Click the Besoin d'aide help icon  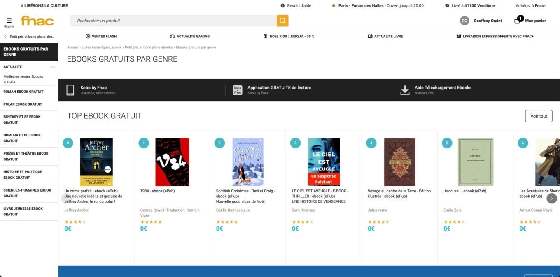(x=282, y=6)
